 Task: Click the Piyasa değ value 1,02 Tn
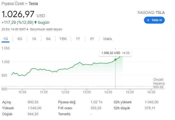[96, 102]
